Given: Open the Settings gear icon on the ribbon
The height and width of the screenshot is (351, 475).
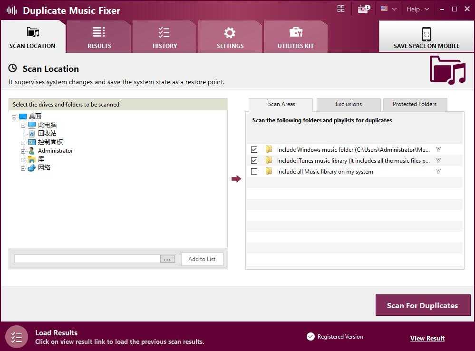Looking at the screenshot, I should [x=230, y=32].
